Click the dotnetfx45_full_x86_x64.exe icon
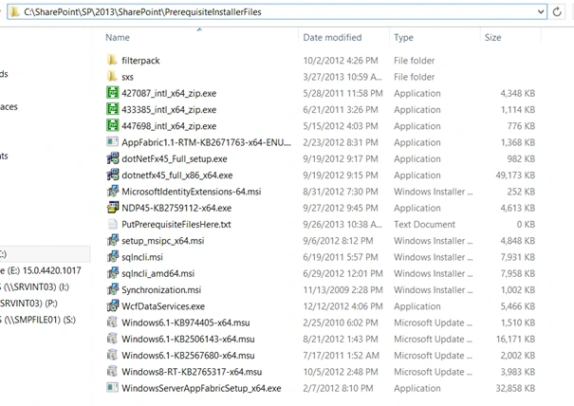The image size is (574, 406). tap(112, 175)
